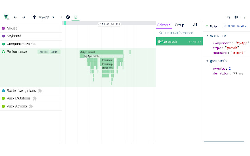Open the three-dot more options menu
The width and height of the screenshot is (250, 156).
(x=244, y=17)
